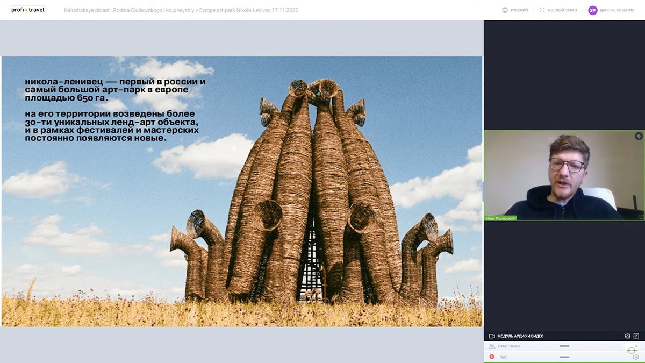Click the microphone indicator on speaker video
The width and height of the screenshot is (645, 363).
pos(639,136)
